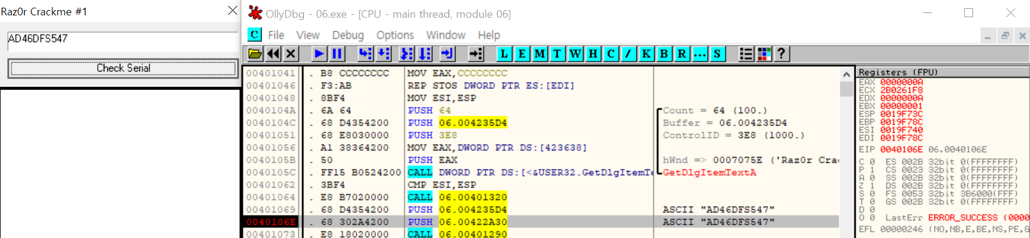Maximize the OllyDbg main window
The width and height of the screenshot is (1030, 238).
click(968, 12)
